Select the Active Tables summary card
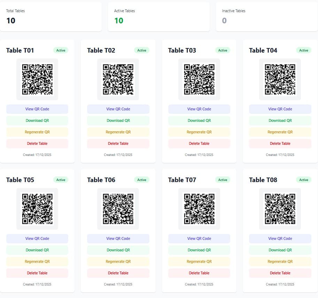318x298 pixels. point(158,17)
